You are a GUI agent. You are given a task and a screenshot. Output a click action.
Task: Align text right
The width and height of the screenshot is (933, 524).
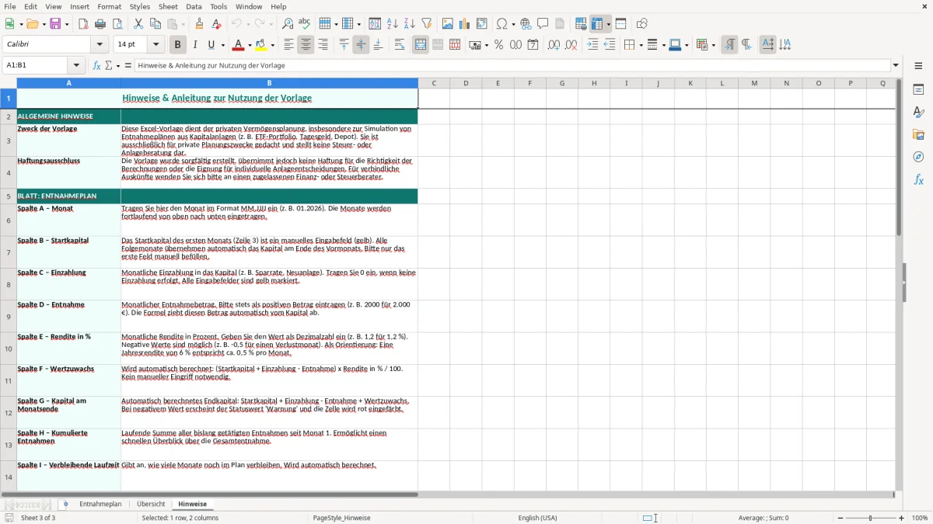[323, 45]
